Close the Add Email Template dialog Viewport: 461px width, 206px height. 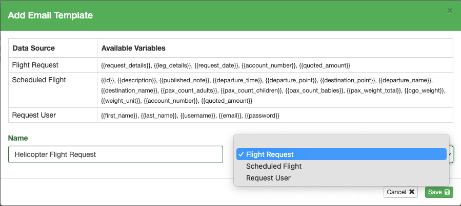[450, 10]
